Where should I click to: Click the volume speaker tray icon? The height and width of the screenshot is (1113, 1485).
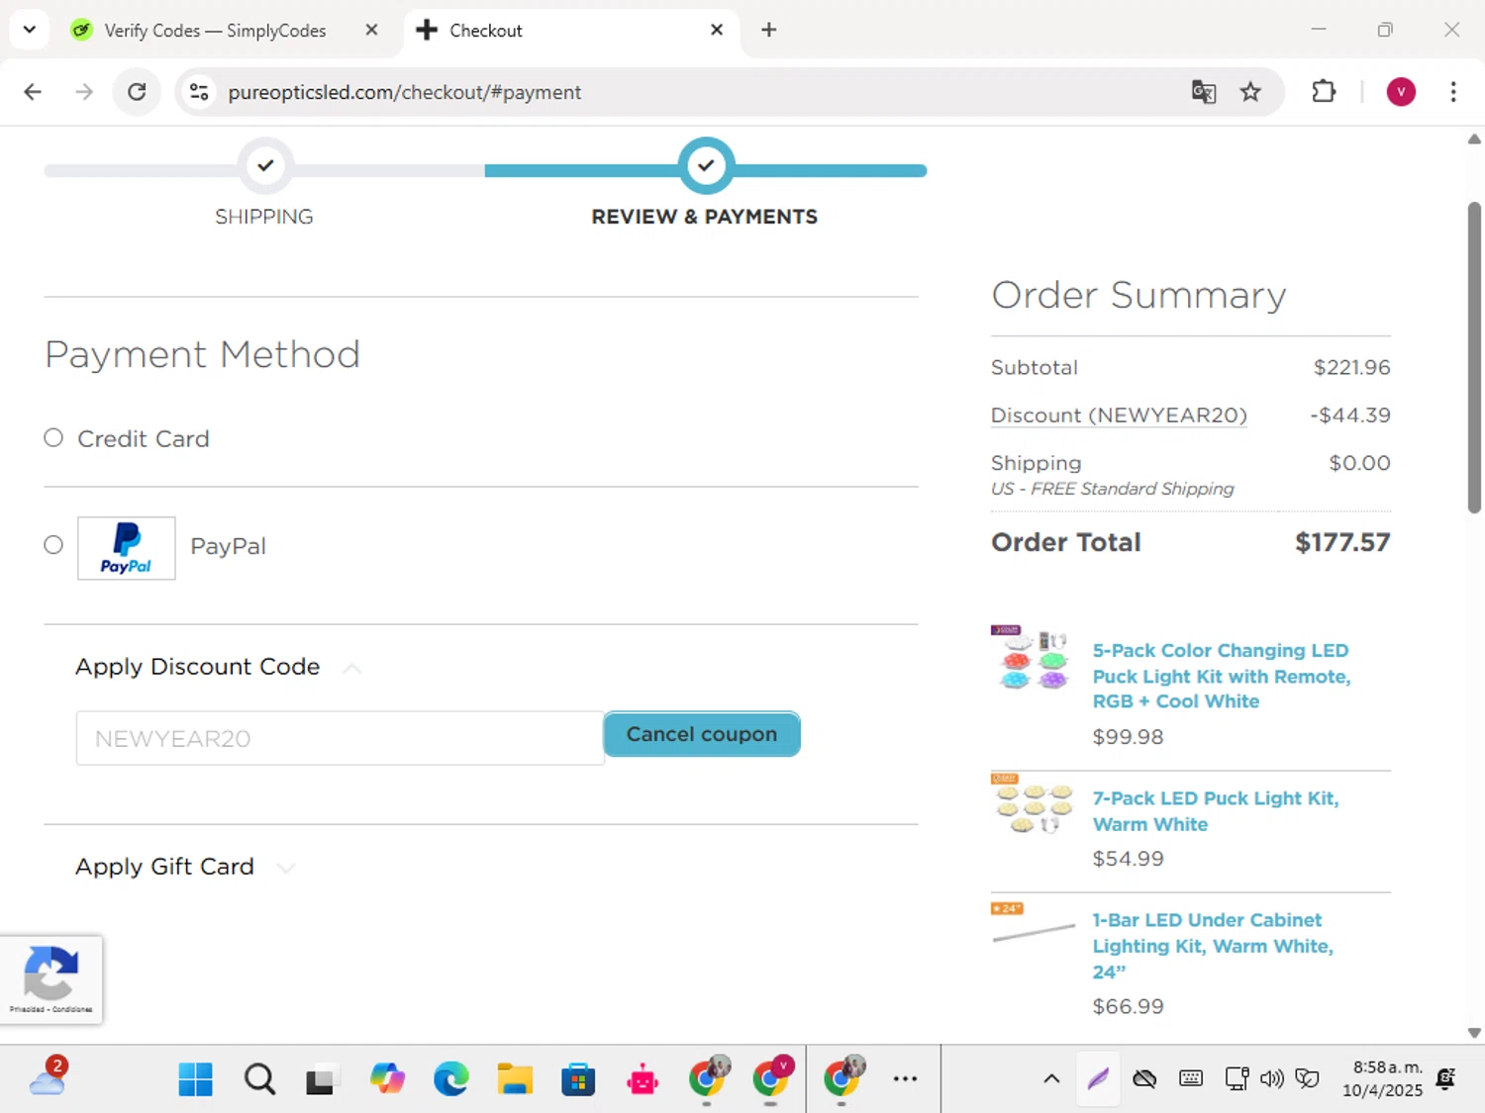point(1271,1079)
